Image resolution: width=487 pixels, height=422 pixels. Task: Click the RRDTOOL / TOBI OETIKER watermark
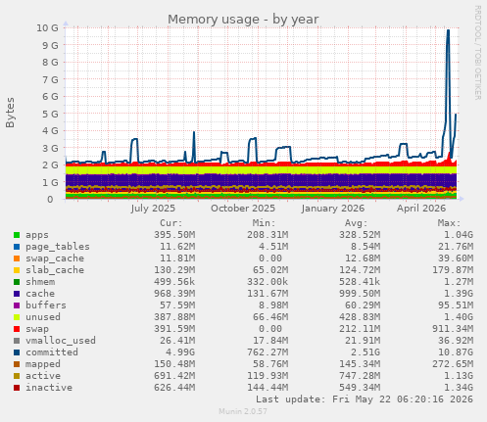(x=477, y=53)
